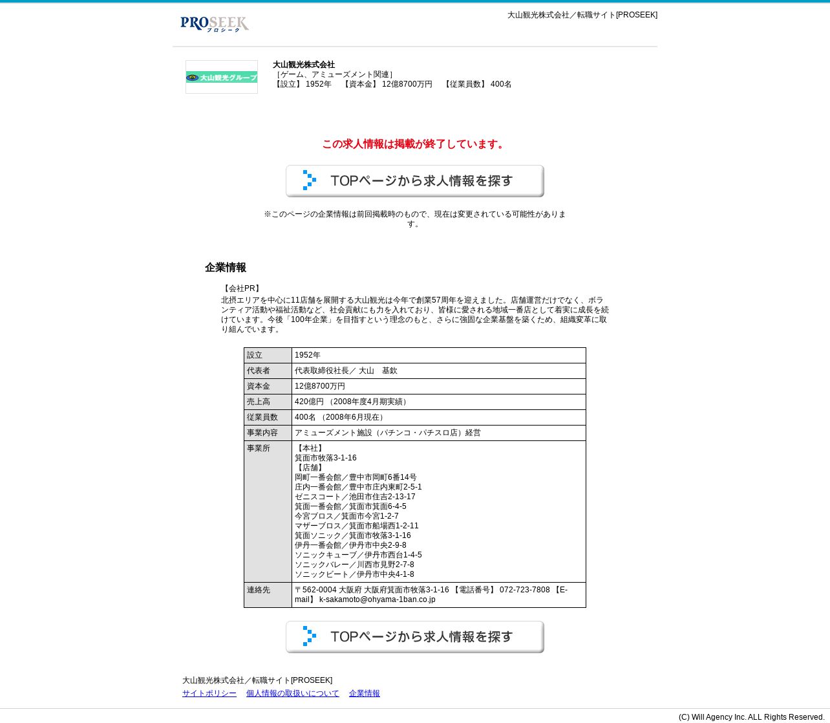Click the PROSEEK logo
Viewport: 830px width, 723px height.
pos(215,24)
